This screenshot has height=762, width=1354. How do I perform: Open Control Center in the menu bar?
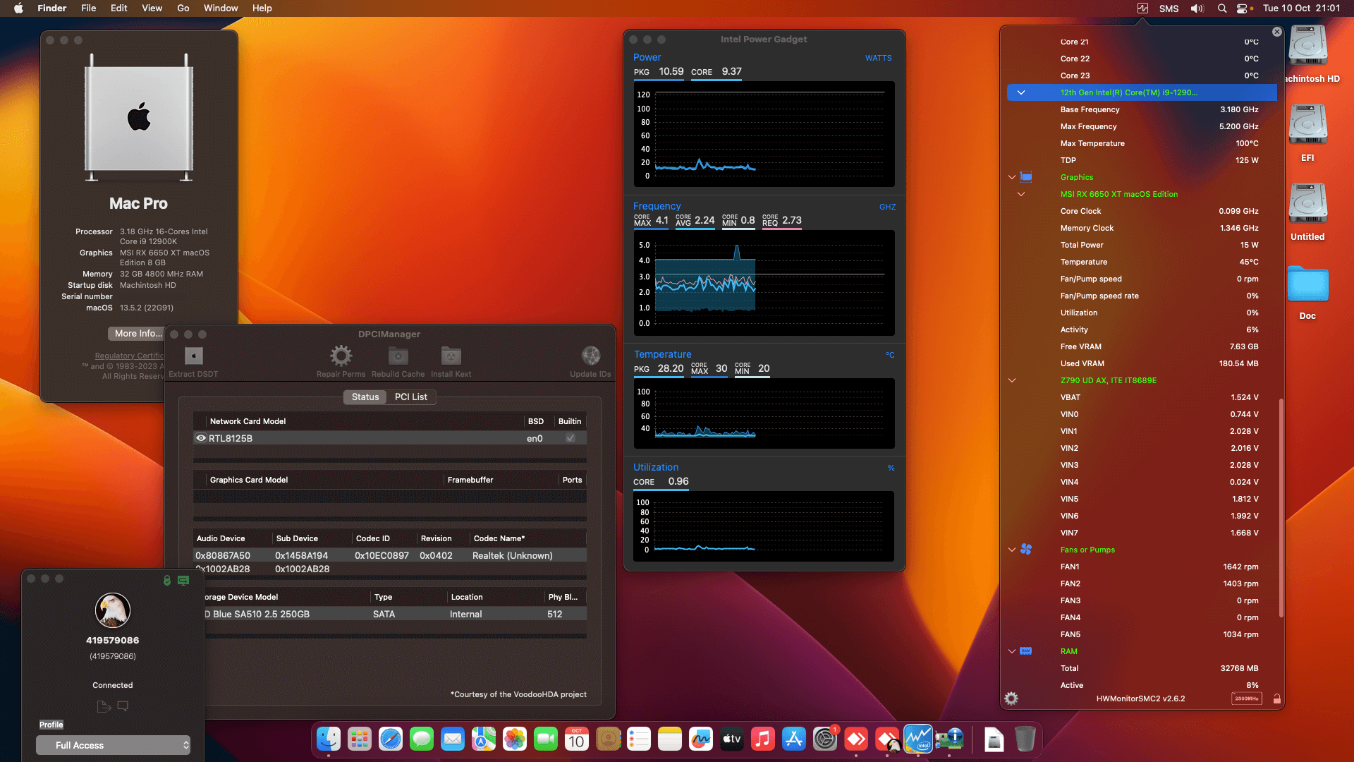(x=1242, y=8)
